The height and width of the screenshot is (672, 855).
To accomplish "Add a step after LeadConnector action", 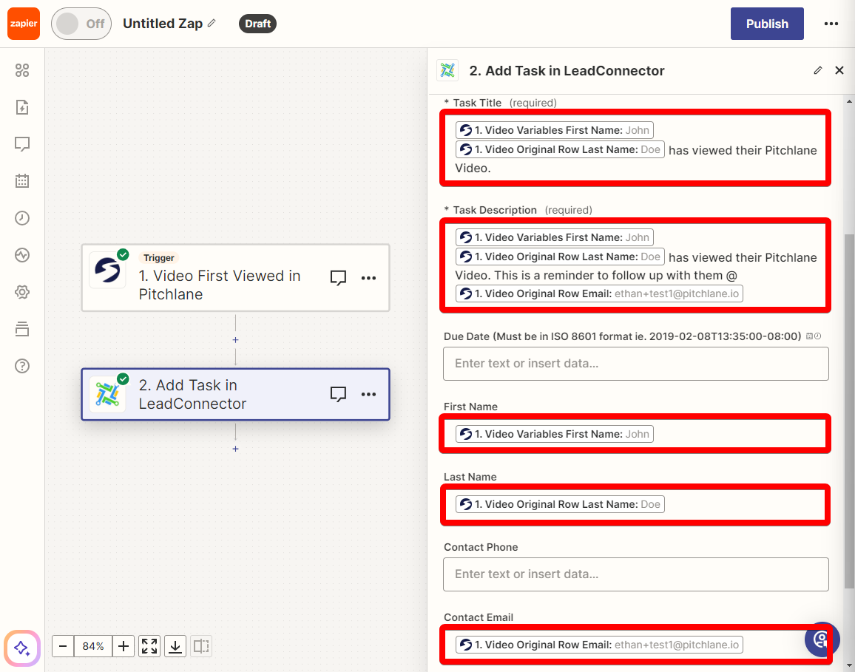I will point(235,449).
